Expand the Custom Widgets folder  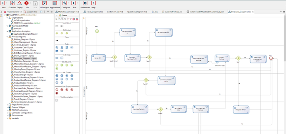(8, 107)
